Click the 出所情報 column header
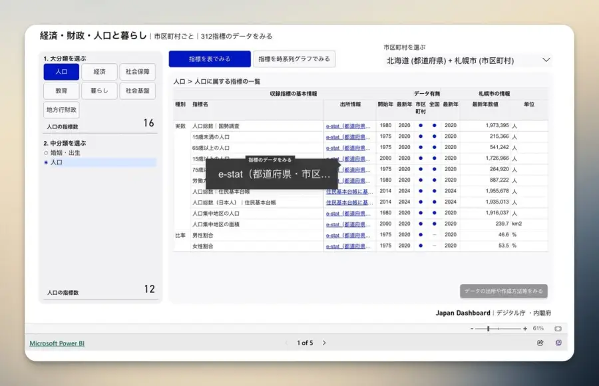 pyautogui.click(x=350, y=104)
